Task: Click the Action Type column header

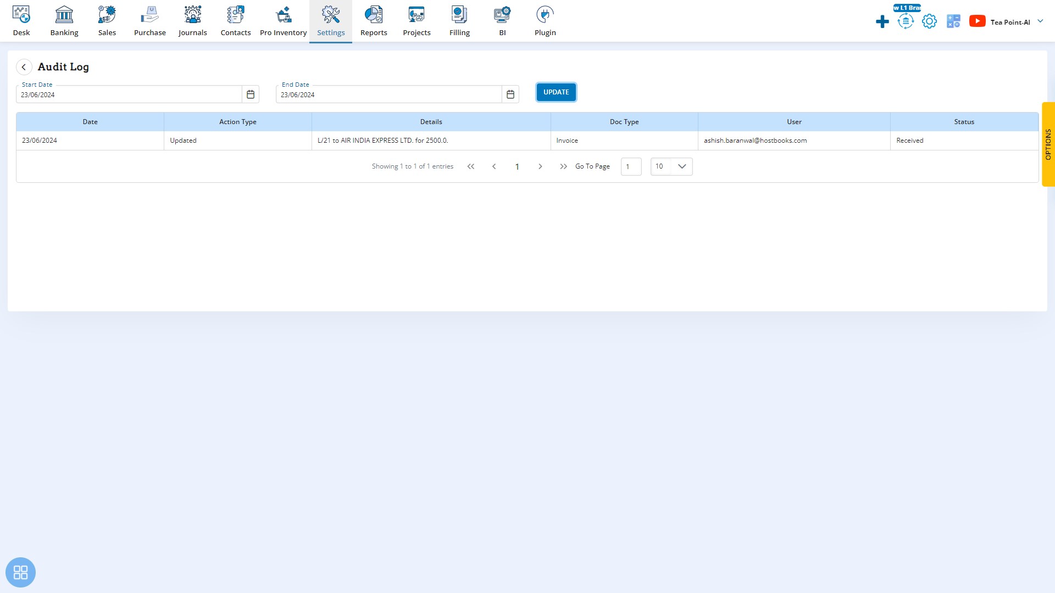Action: click(238, 122)
